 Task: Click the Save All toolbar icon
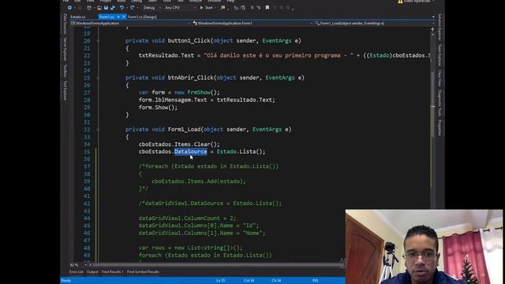point(112,8)
